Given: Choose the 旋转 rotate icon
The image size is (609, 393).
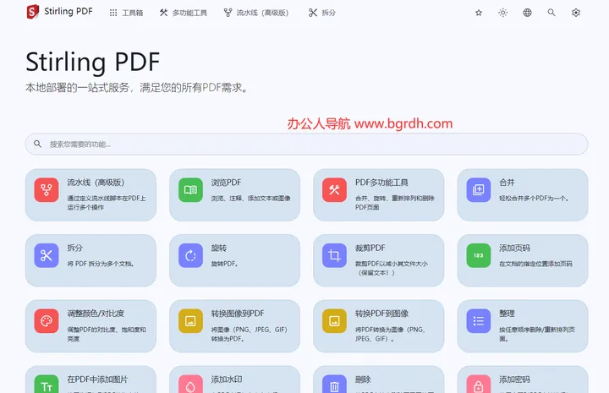Looking at the screenshot, I should 190,255.
